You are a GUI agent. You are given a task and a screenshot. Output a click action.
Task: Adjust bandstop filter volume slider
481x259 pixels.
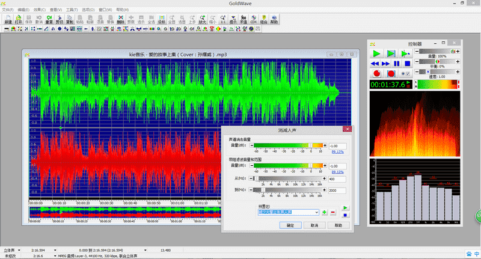(x=289, y=165)
